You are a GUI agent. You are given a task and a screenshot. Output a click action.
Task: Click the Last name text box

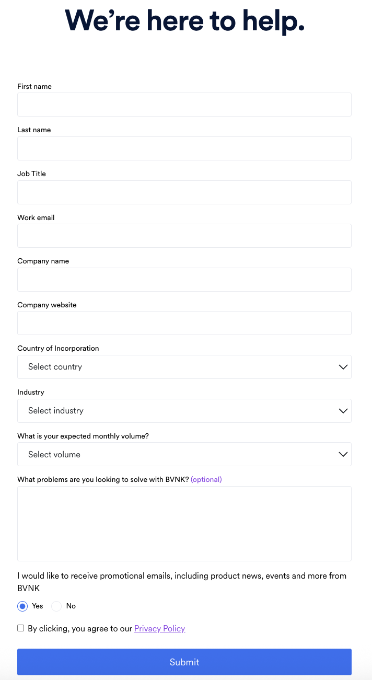coord(184,148)
